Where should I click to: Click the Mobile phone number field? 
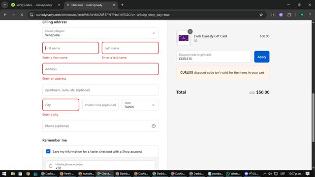pos(100,166)
